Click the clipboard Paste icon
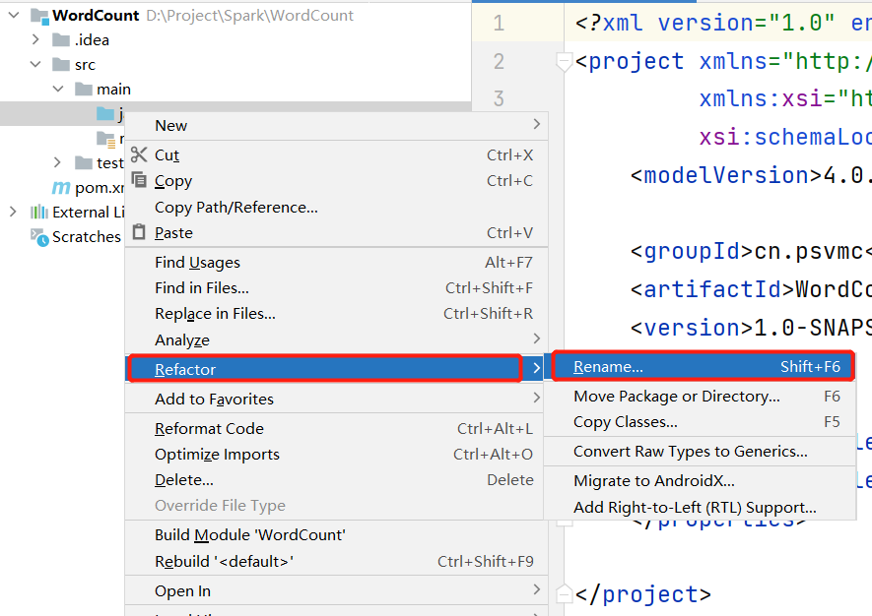This screenshot has width=872, height=616. click(139, 232)
